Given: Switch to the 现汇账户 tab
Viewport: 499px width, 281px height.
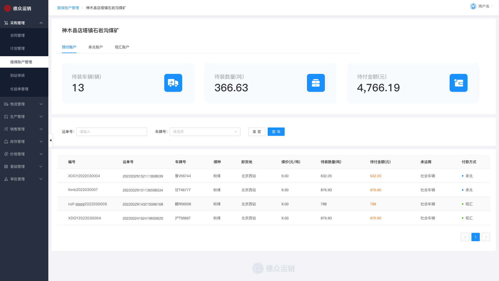Looking at the screenshot, I should [122, 47].
